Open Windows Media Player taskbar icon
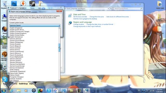The width and height of the screenshot is (166, 93). (x=26, y=91)
